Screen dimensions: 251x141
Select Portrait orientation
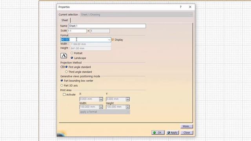[x=72, y=53]
